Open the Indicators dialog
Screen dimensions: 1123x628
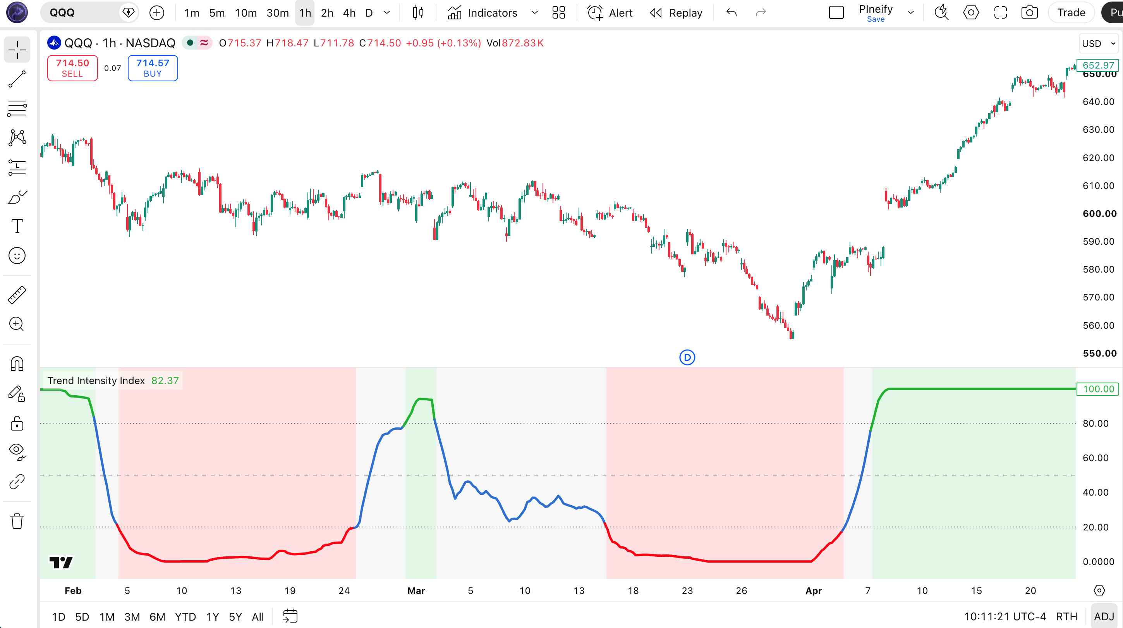point(483,13)
